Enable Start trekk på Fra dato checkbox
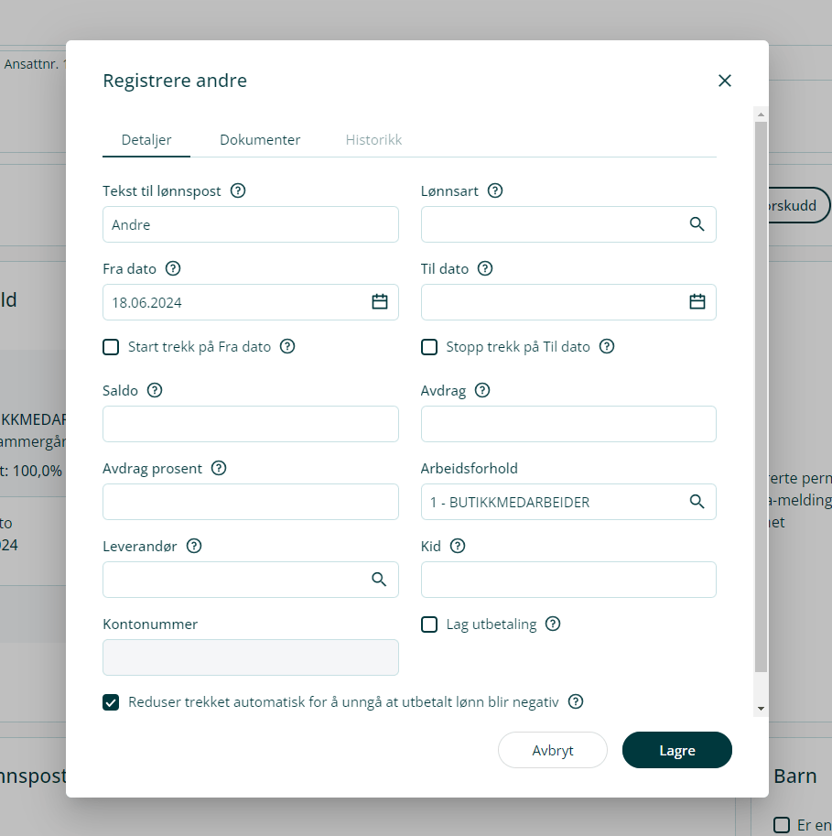Screen dimensions: 832x836 pyautogui.click(x=111, y=347)
